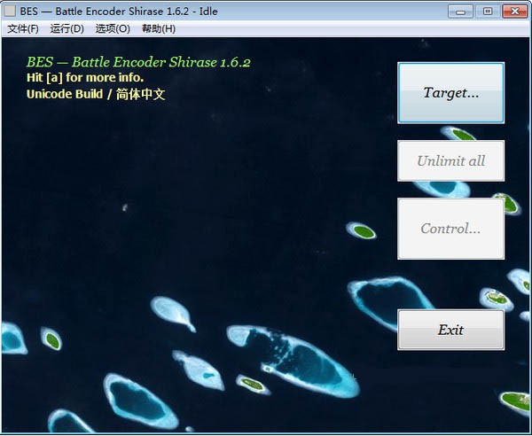
Task: Open the 选项(O) menu
Action: [113, 28]
